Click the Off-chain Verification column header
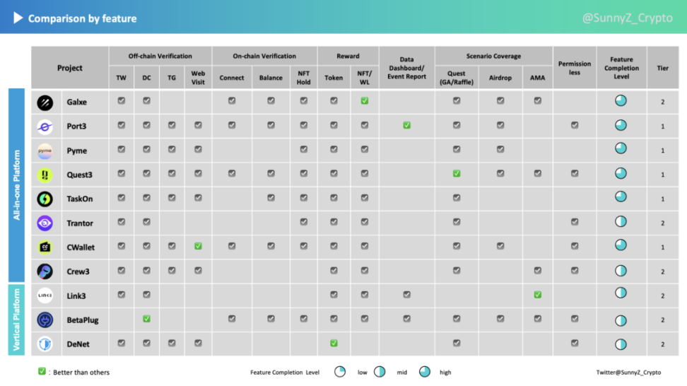This screenshot has width=687, height=386. [x=160, y=56]
